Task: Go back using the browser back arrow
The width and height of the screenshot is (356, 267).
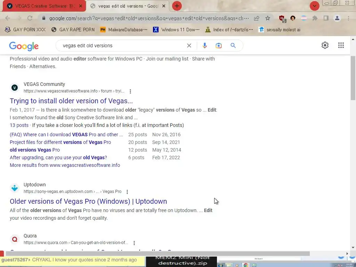Action: (8, 18)
